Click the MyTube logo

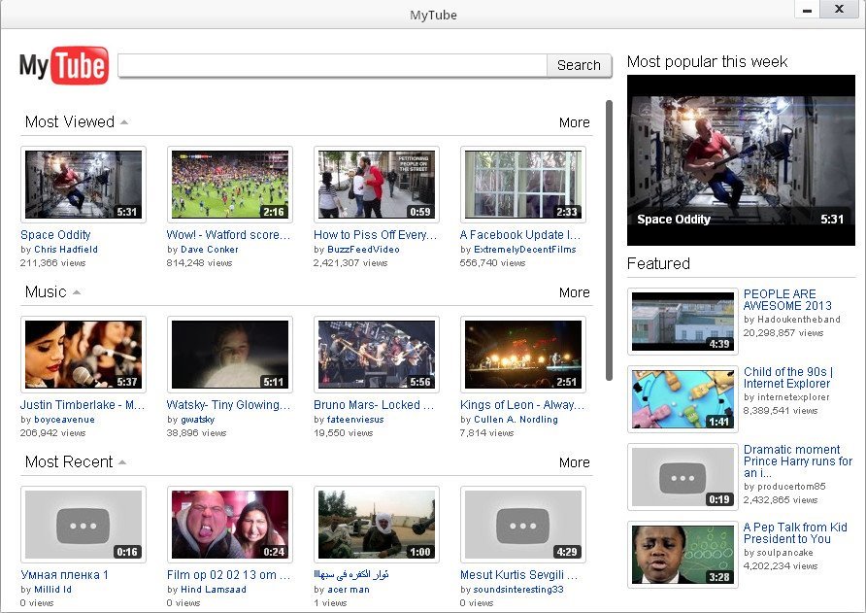tap(64, 65)
